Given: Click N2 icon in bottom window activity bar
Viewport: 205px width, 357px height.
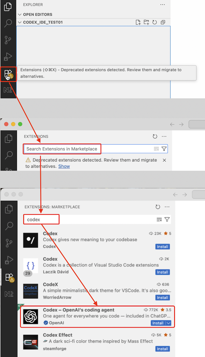Looking at the screenshot, I should (x=9, y=294).
